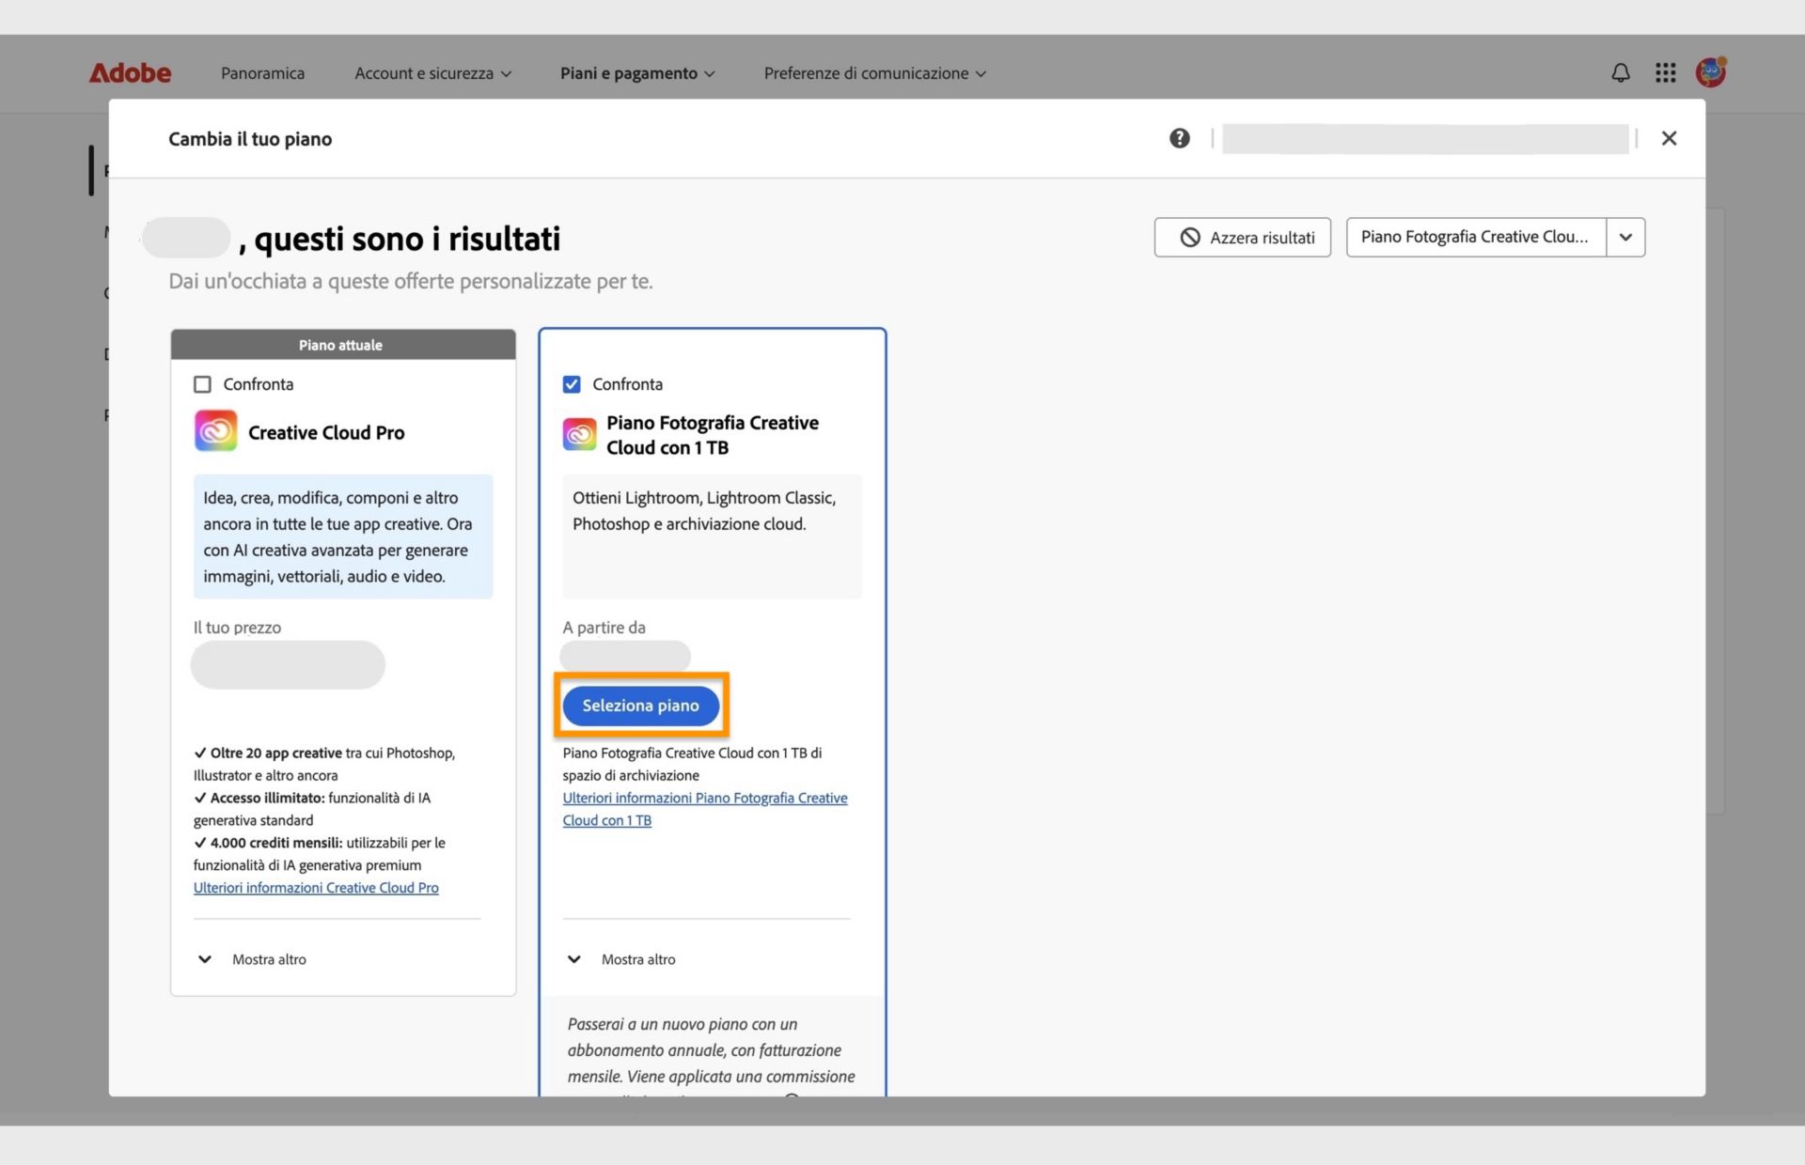This screenshot has width=1805, height=1165.
Task: Click the Piano Fotografia plan icon
Action: (579, 435)
